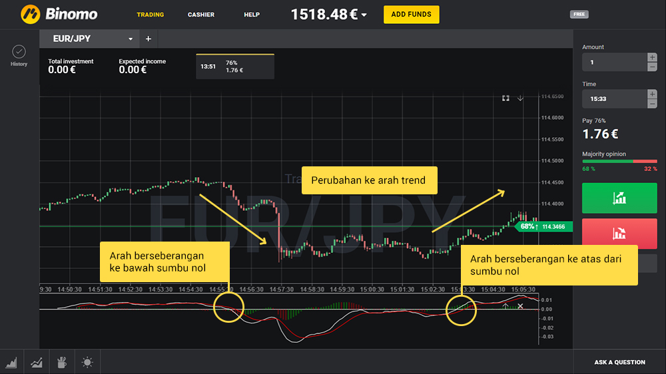Viewport: 666px width, 374px height.
Task: Open indicators line-chart icon
Action: click(37, 362)
